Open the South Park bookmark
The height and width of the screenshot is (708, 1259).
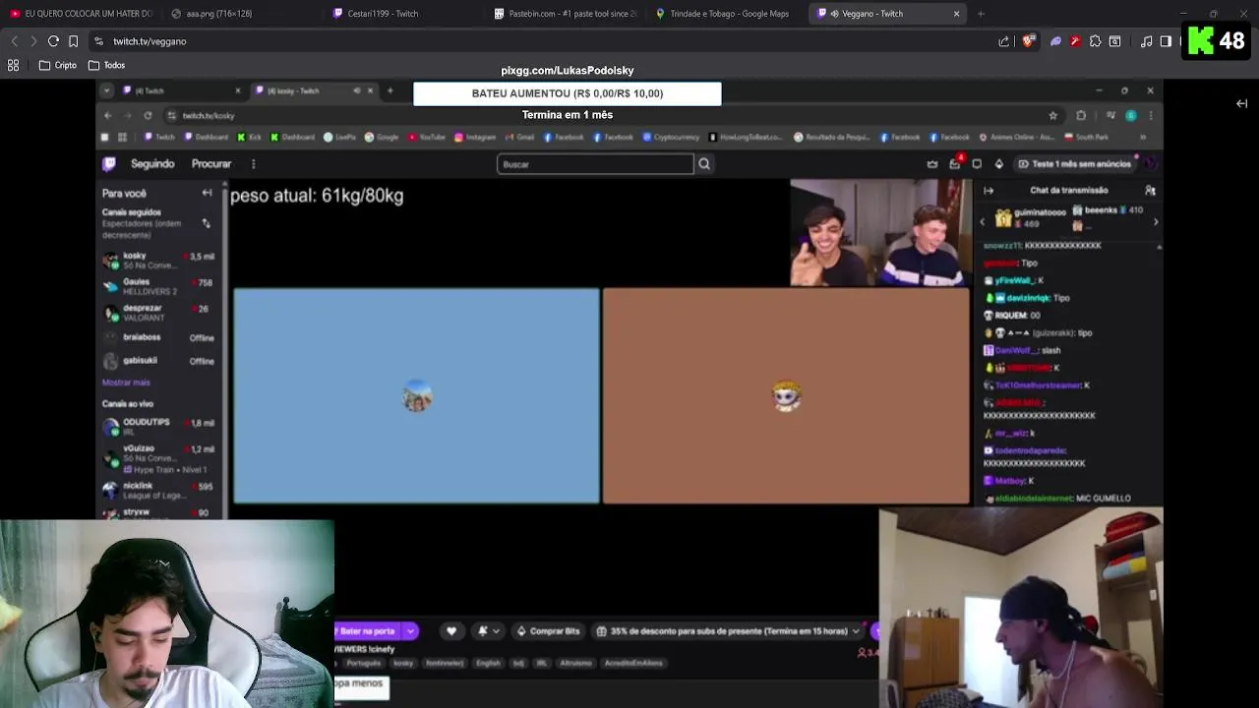1087,137
